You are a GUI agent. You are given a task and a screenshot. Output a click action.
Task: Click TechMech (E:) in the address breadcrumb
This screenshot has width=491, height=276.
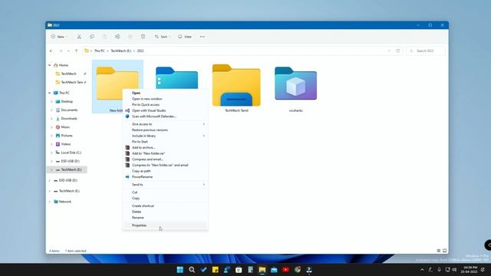point(121,51)
